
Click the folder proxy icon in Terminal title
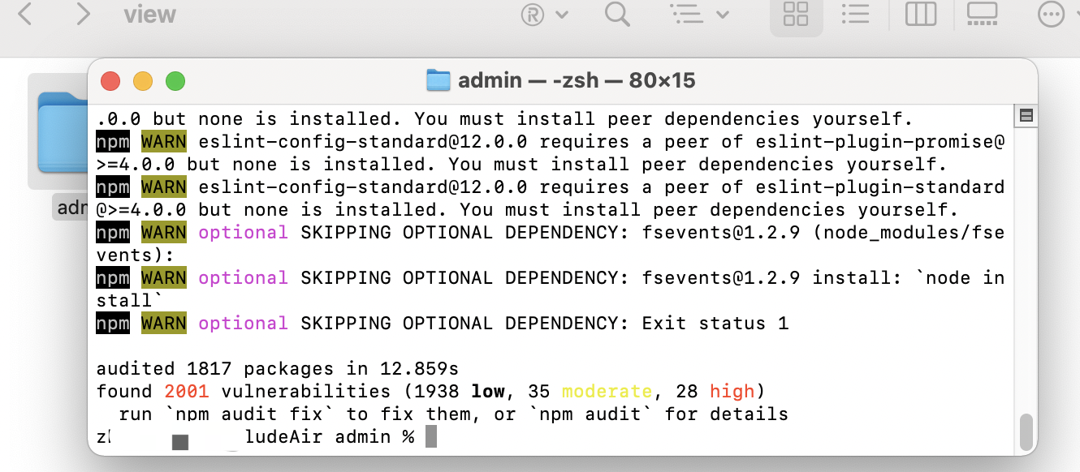click(438, 80)
